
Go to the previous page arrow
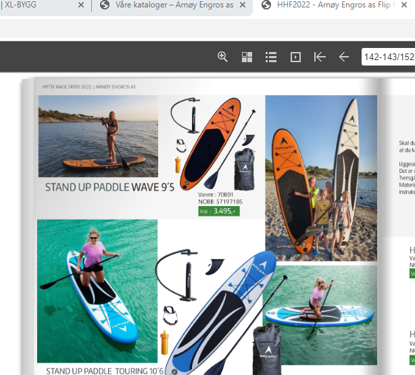344,57
